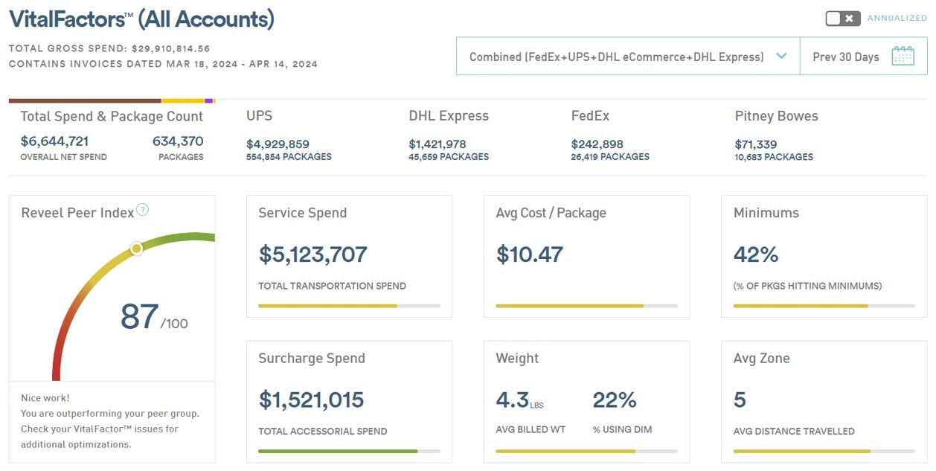The image size is (936, 471).
Task: Open the calendar date picker icon
Action: click(903, 57)
